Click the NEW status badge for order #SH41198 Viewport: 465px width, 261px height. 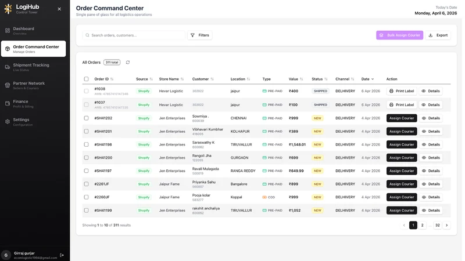[317, 144]
